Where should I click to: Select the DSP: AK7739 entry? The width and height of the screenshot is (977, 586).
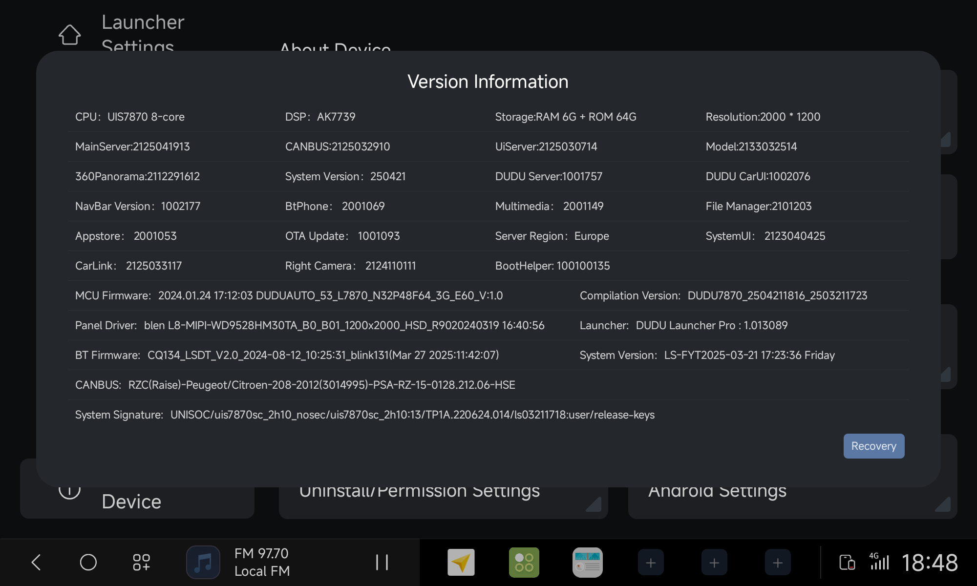coord(320,117)
